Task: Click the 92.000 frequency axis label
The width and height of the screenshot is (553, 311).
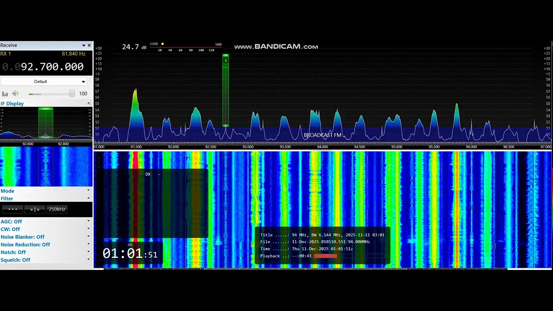Action: click(173, 147)
